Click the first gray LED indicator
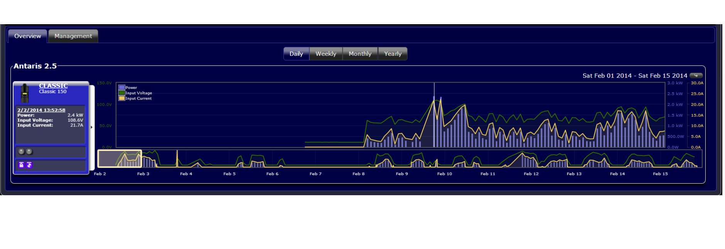The height and width of the screenshot is (249, 725). (x=22, y=151)
